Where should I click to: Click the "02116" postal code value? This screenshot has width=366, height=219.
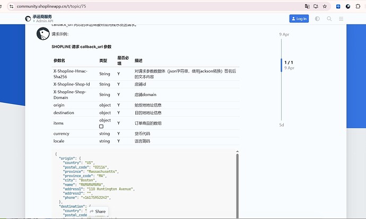click(100, 167)
